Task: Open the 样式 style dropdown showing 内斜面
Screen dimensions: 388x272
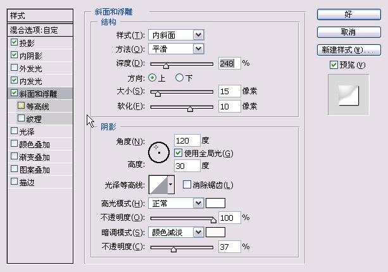Action: point(176,35)
